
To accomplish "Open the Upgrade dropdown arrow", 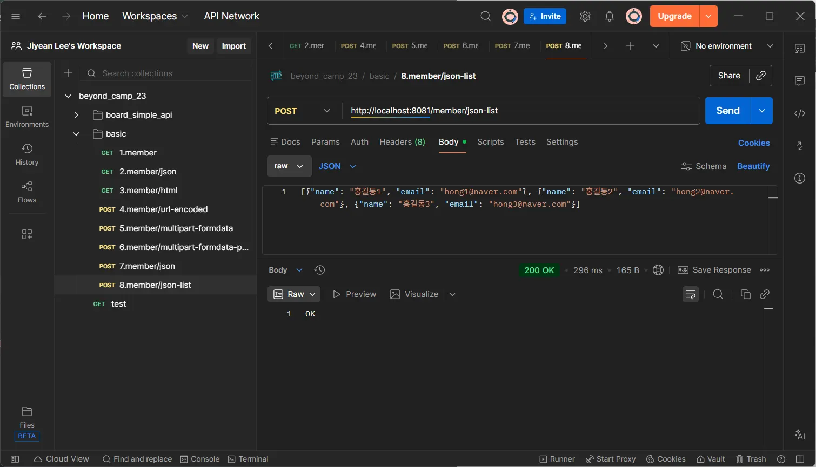I will tap(708, 16).
